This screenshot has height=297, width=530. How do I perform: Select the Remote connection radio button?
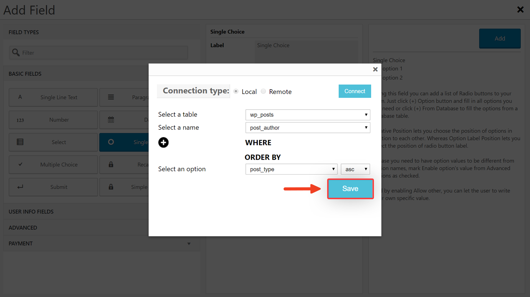263,91
